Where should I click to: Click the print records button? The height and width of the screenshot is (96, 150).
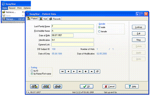point(58,87)
